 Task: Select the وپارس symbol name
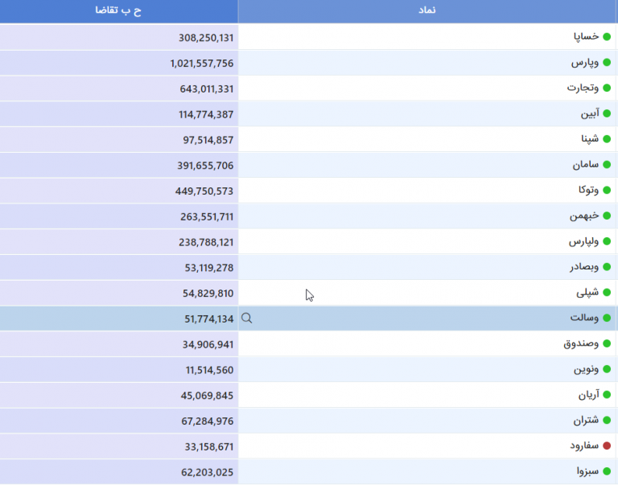tap(585, 63)
